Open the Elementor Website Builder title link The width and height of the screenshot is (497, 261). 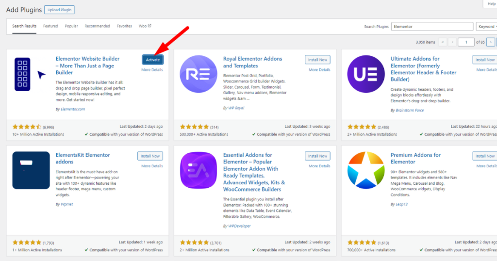pyautogui.click(x=87, y=65)
